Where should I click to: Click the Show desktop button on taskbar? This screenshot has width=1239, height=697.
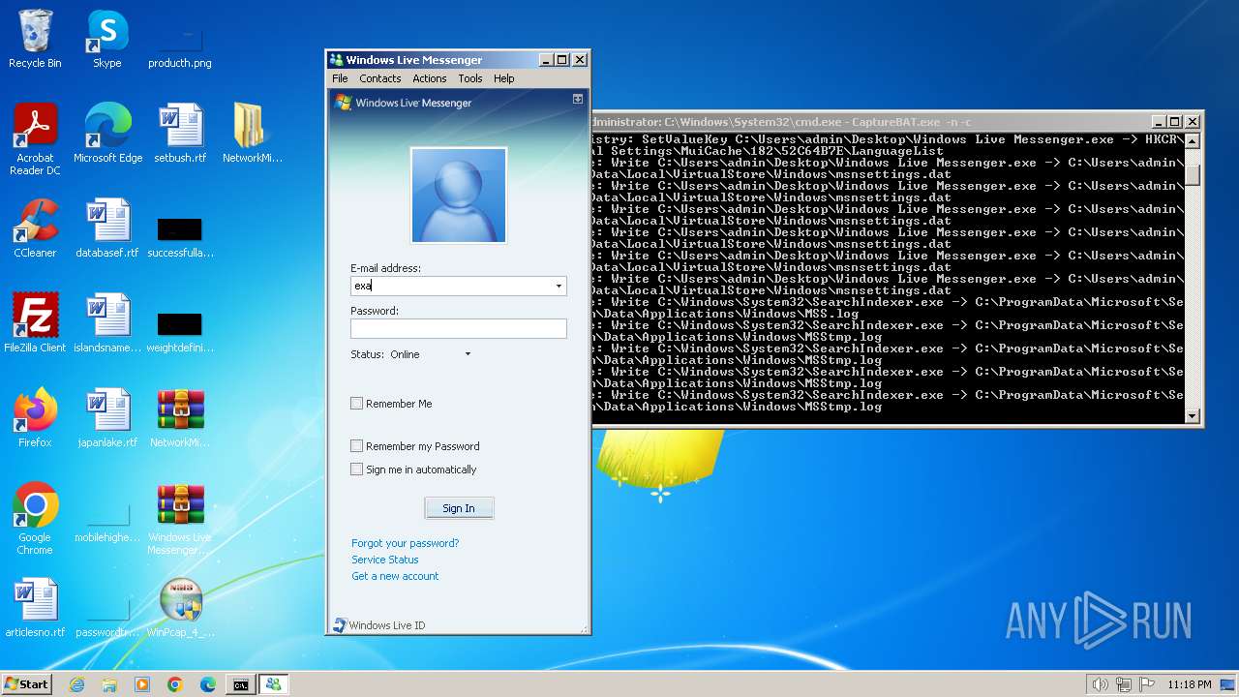pos(1229,684)
